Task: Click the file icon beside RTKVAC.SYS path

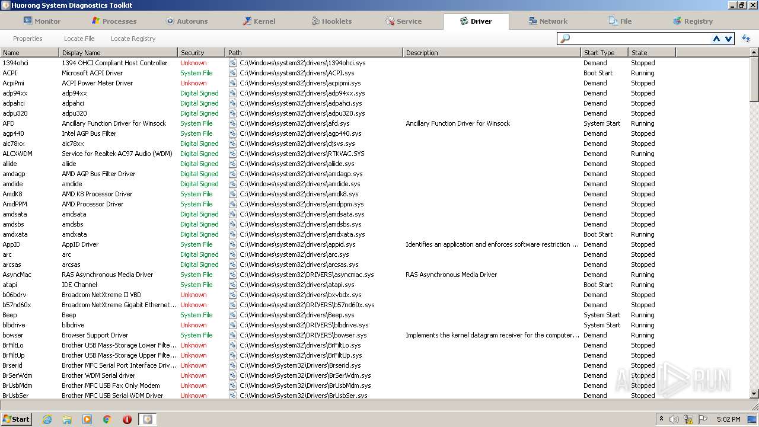Action: click(233, 154)
